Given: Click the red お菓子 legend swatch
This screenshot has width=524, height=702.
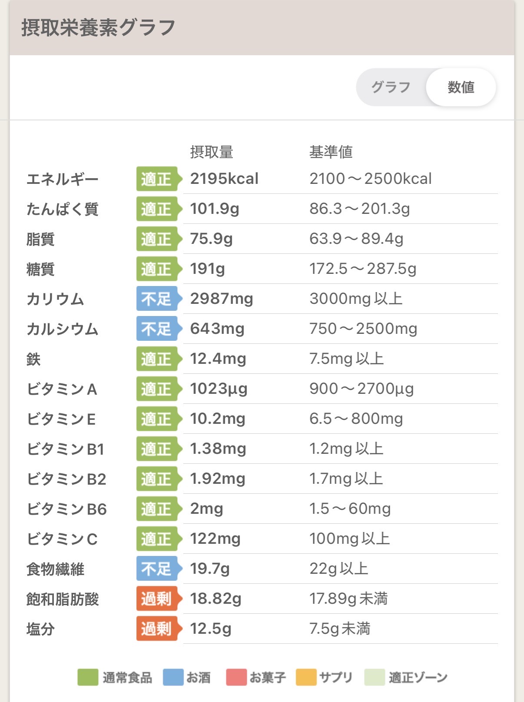Looking at the screenshot, I should pyautogui.click(x=236, y=677).
